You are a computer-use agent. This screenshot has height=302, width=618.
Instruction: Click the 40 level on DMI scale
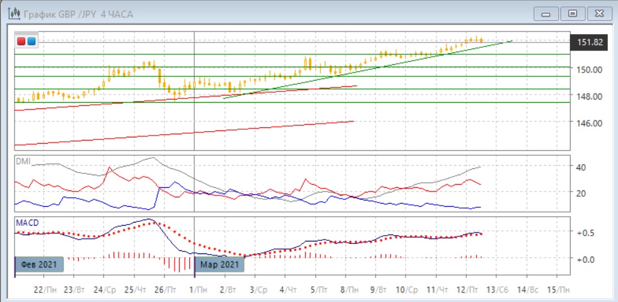click(581, 167)
